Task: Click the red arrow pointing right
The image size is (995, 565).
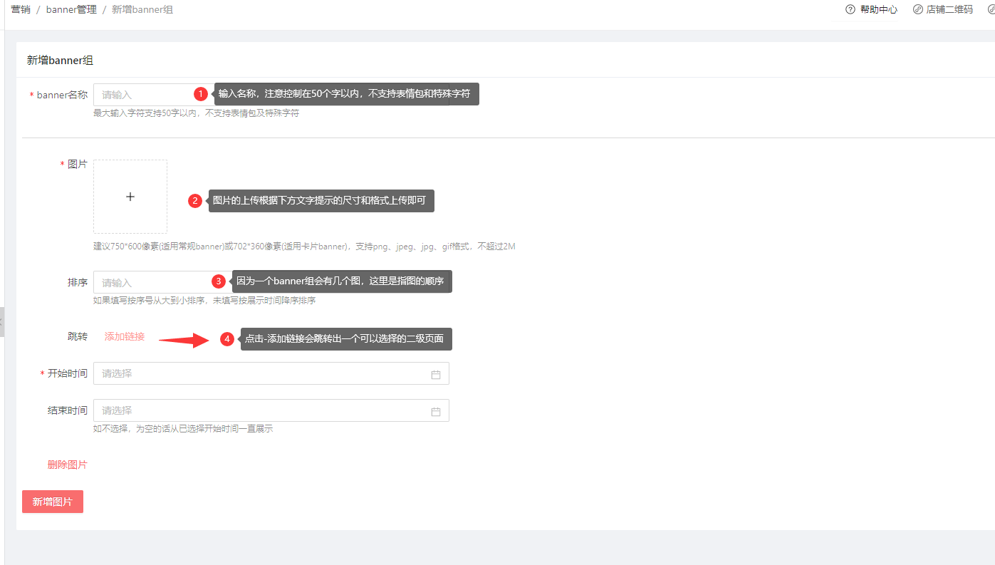Action: coord(185,340)
